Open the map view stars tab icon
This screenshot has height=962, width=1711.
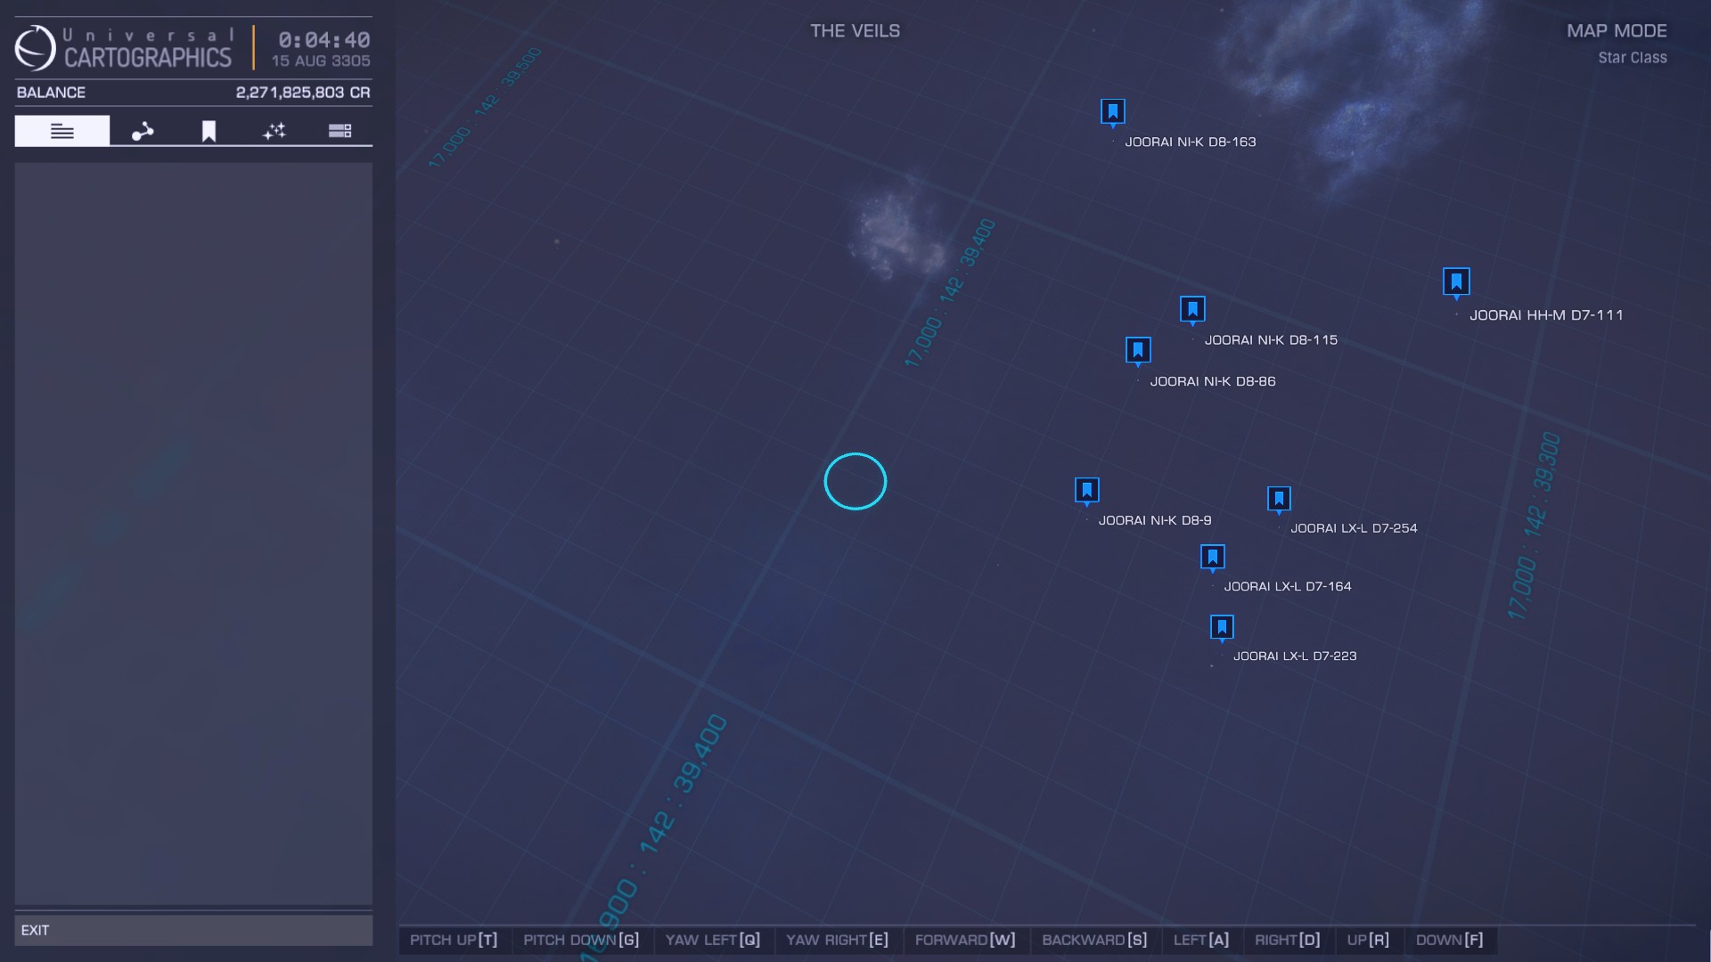pos(274,131)
